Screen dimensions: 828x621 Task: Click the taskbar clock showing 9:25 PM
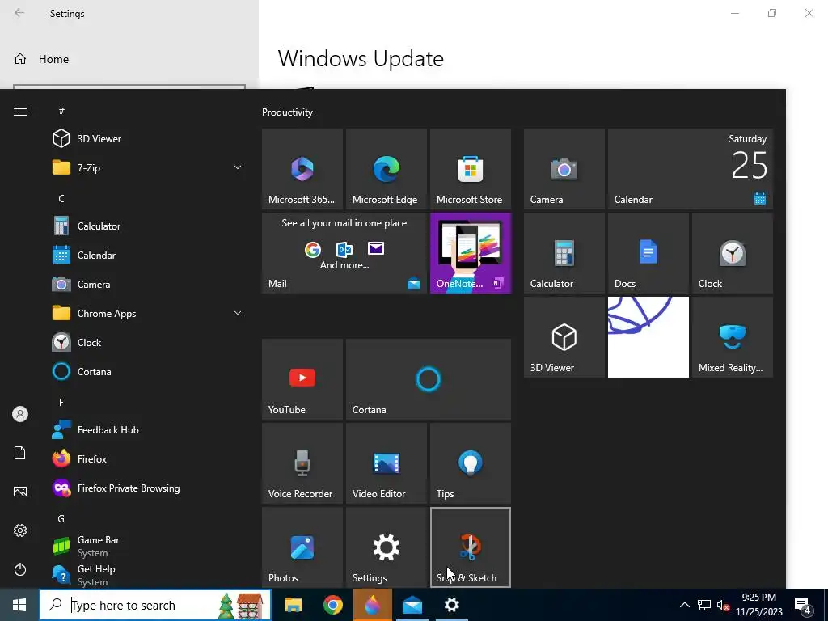tap(758, 605)
